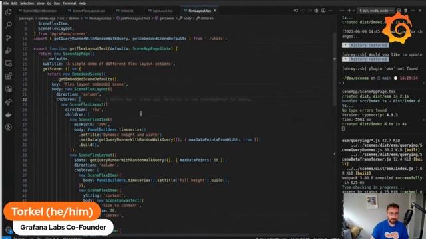Click 'minWidth' property on line 27

click(83, 125)
